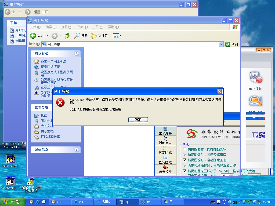Image resolution: width=275 pixels, height=206 pixels.
Task: Click the taskbar clock 22:08
Action: tap(267, 202)
